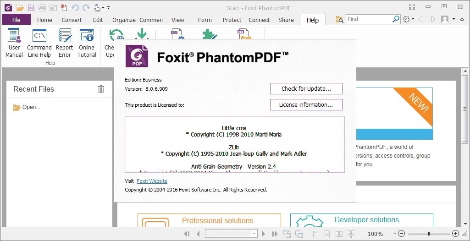Click the Save floppy disk icon
Screen dimensions: 470x241
pyautogui.click(x=31, y=7)
